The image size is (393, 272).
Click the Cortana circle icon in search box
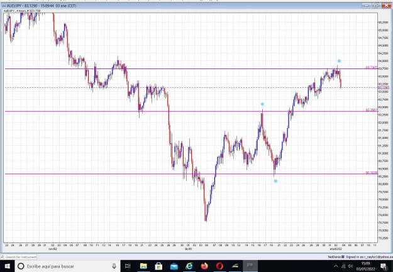pyautogui.click(x=21, y=266)
